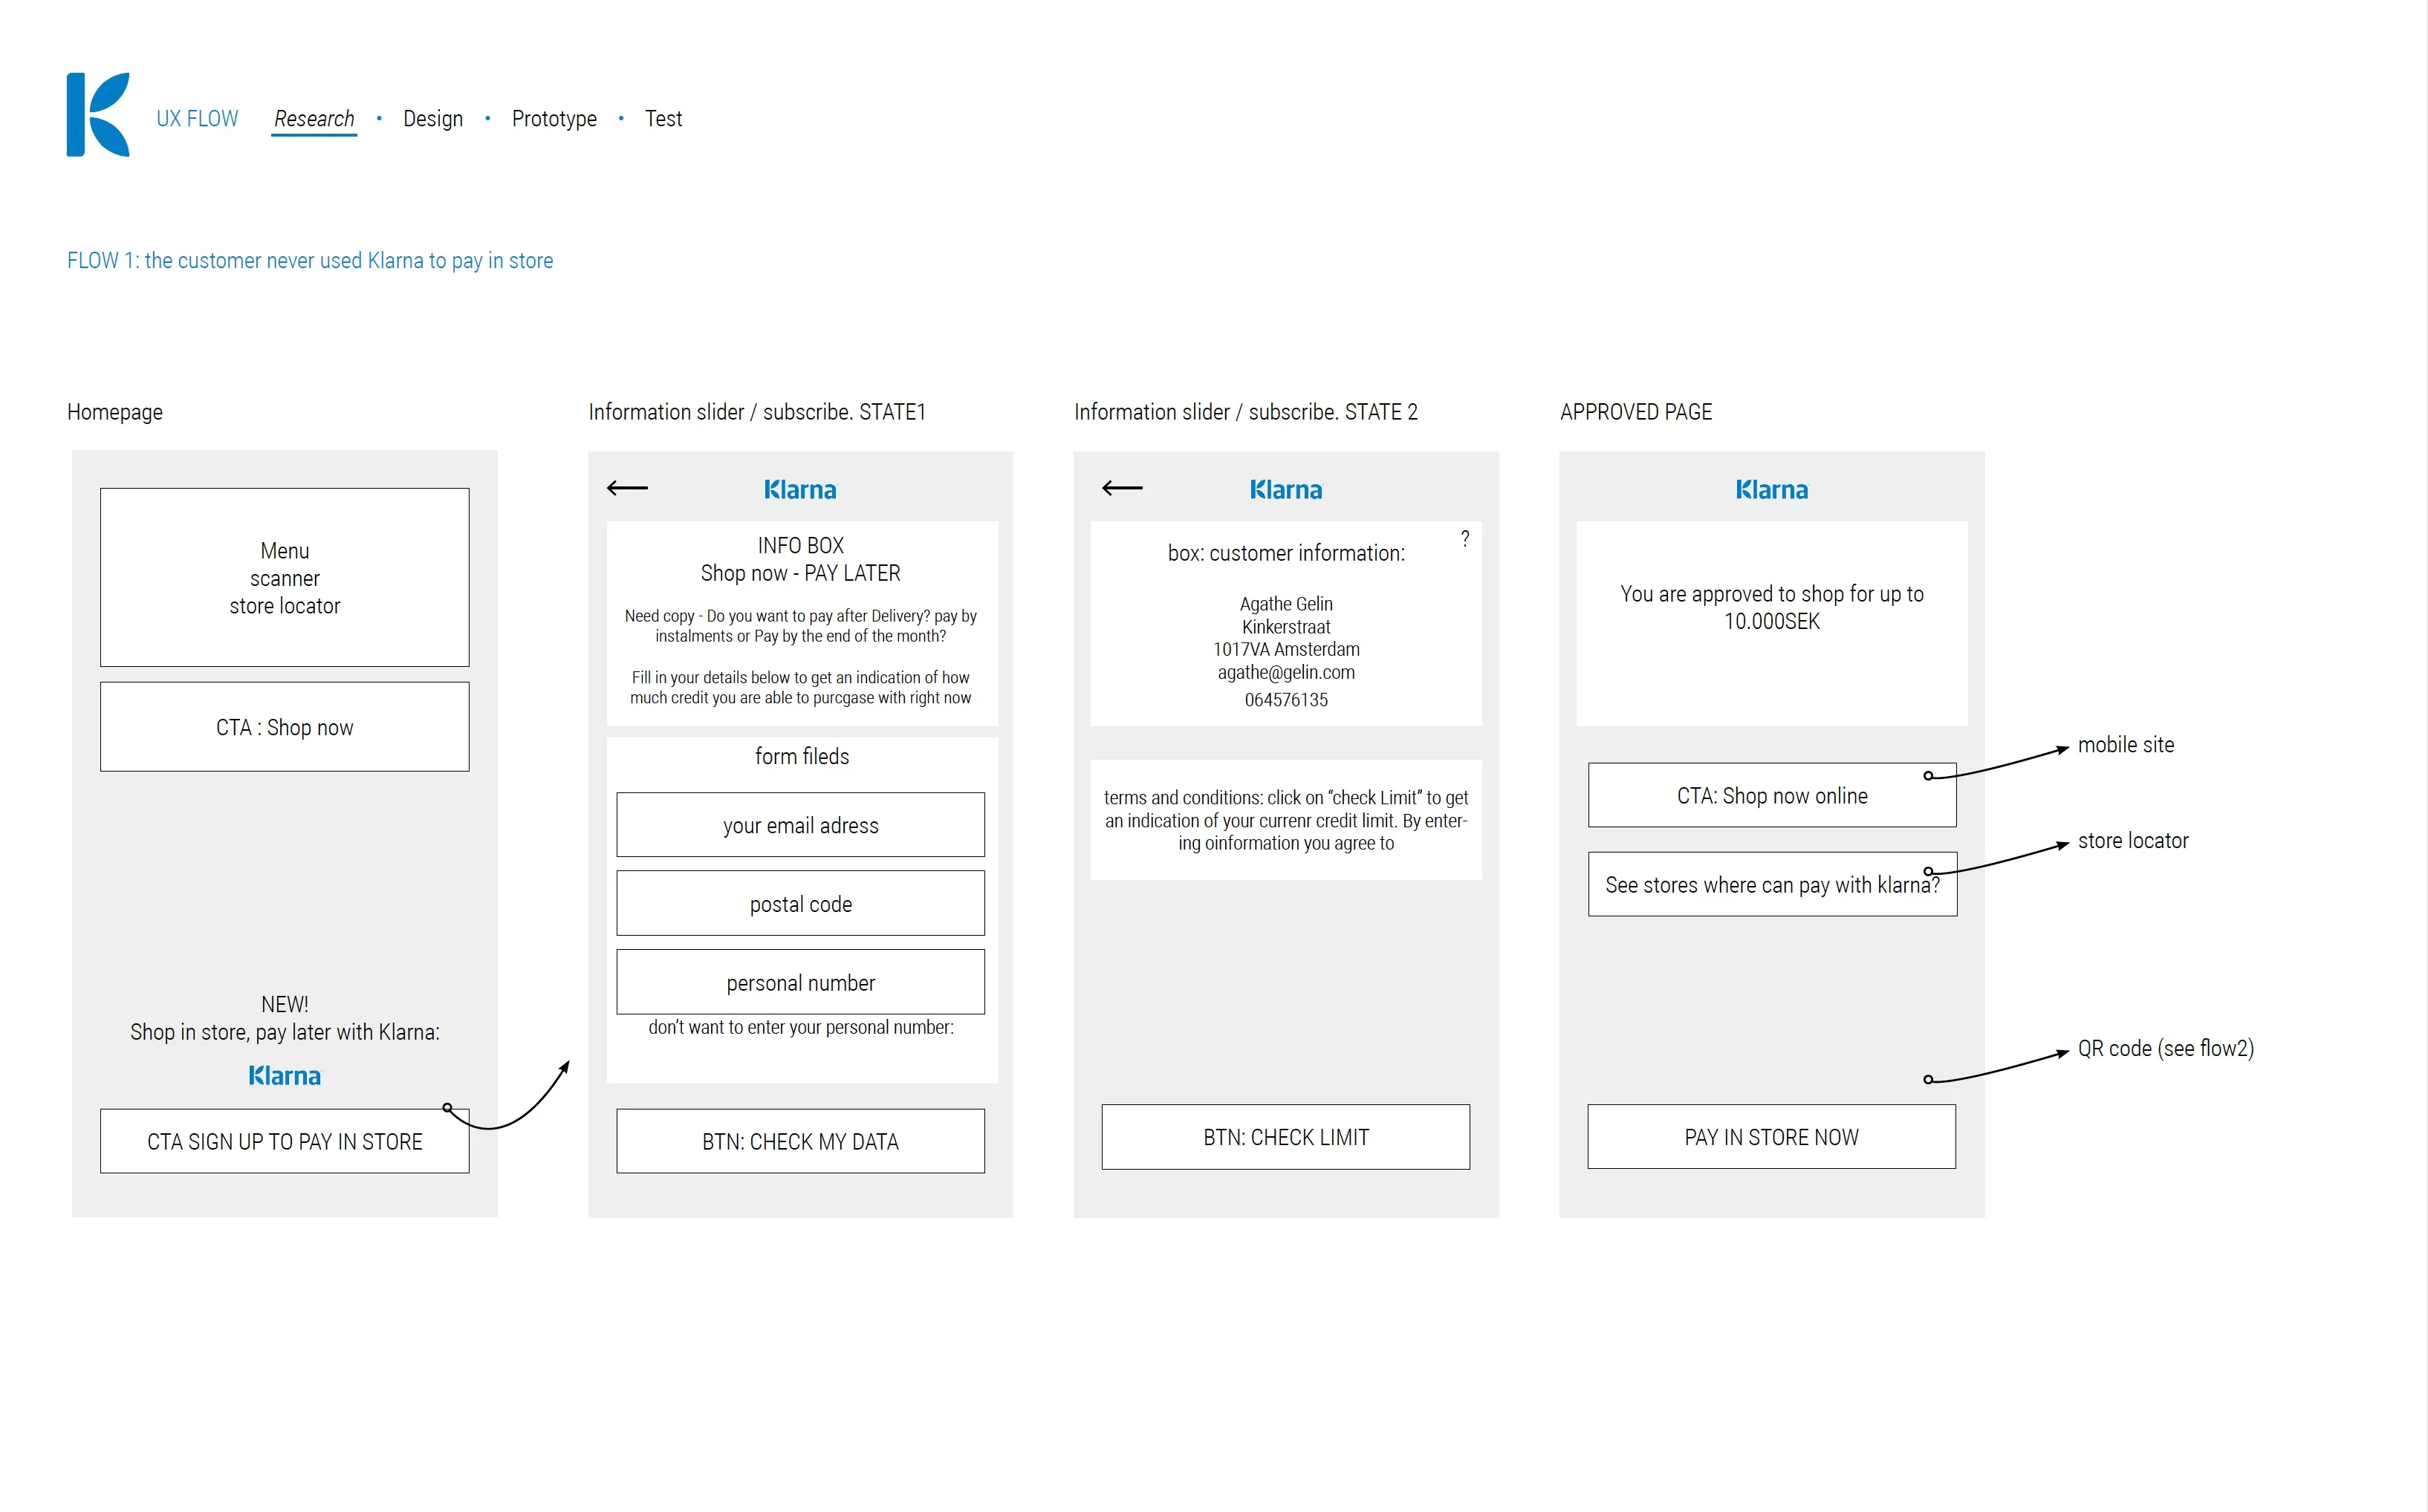Click See stores where can pay with klarna
Screen dimensions: 2428x1512
click(1773, 884)
